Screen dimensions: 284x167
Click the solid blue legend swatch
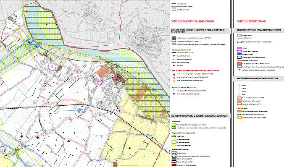pyautogui.click(x=239, y=54)
